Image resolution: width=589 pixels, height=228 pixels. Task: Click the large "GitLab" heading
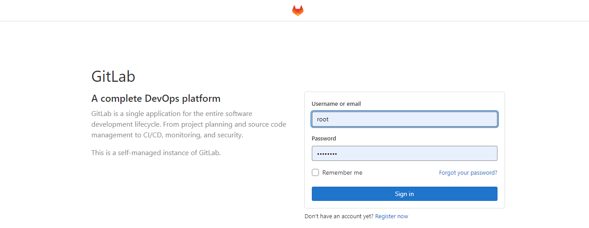coord(113,76)
